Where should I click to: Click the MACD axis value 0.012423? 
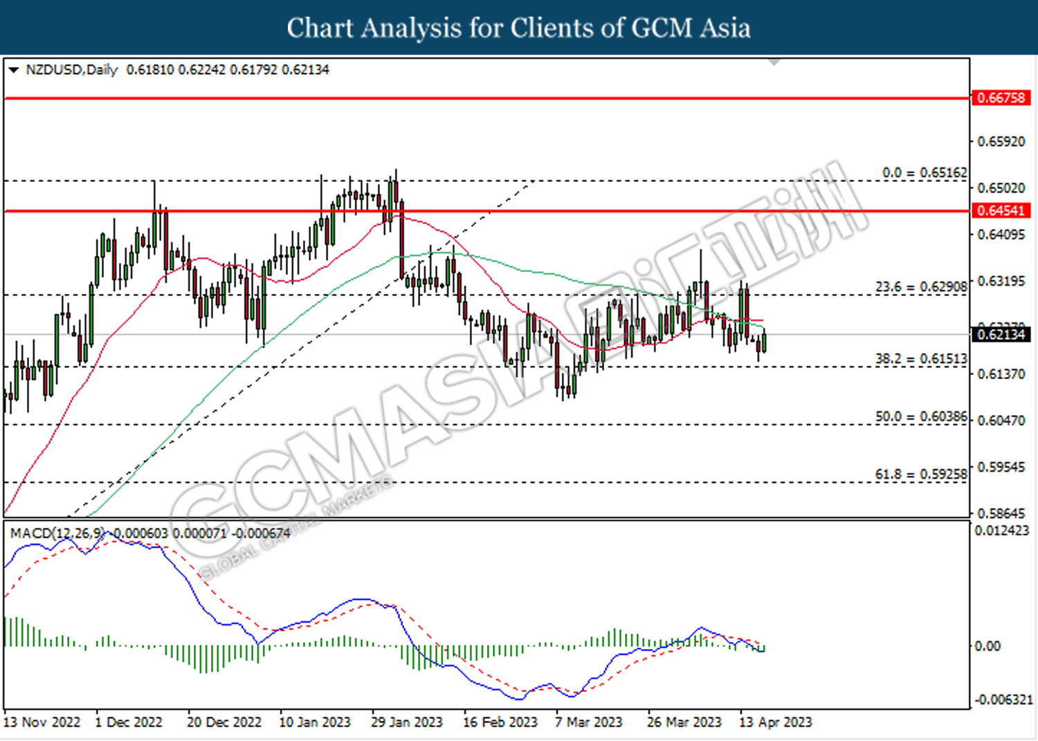[1001, 531]
